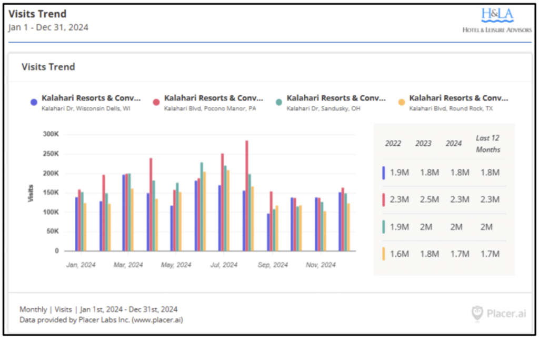Click the blue color marker in the summary table
This screenshot has height=341, width=539.
[384, 173]
